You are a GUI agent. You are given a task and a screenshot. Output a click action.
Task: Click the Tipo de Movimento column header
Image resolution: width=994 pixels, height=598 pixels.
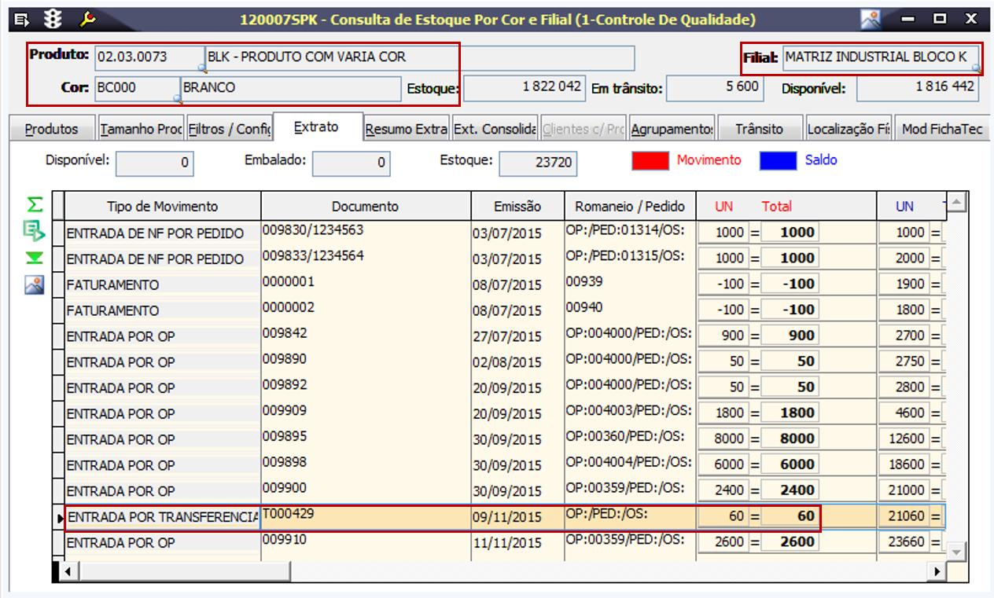click(162, 207)
